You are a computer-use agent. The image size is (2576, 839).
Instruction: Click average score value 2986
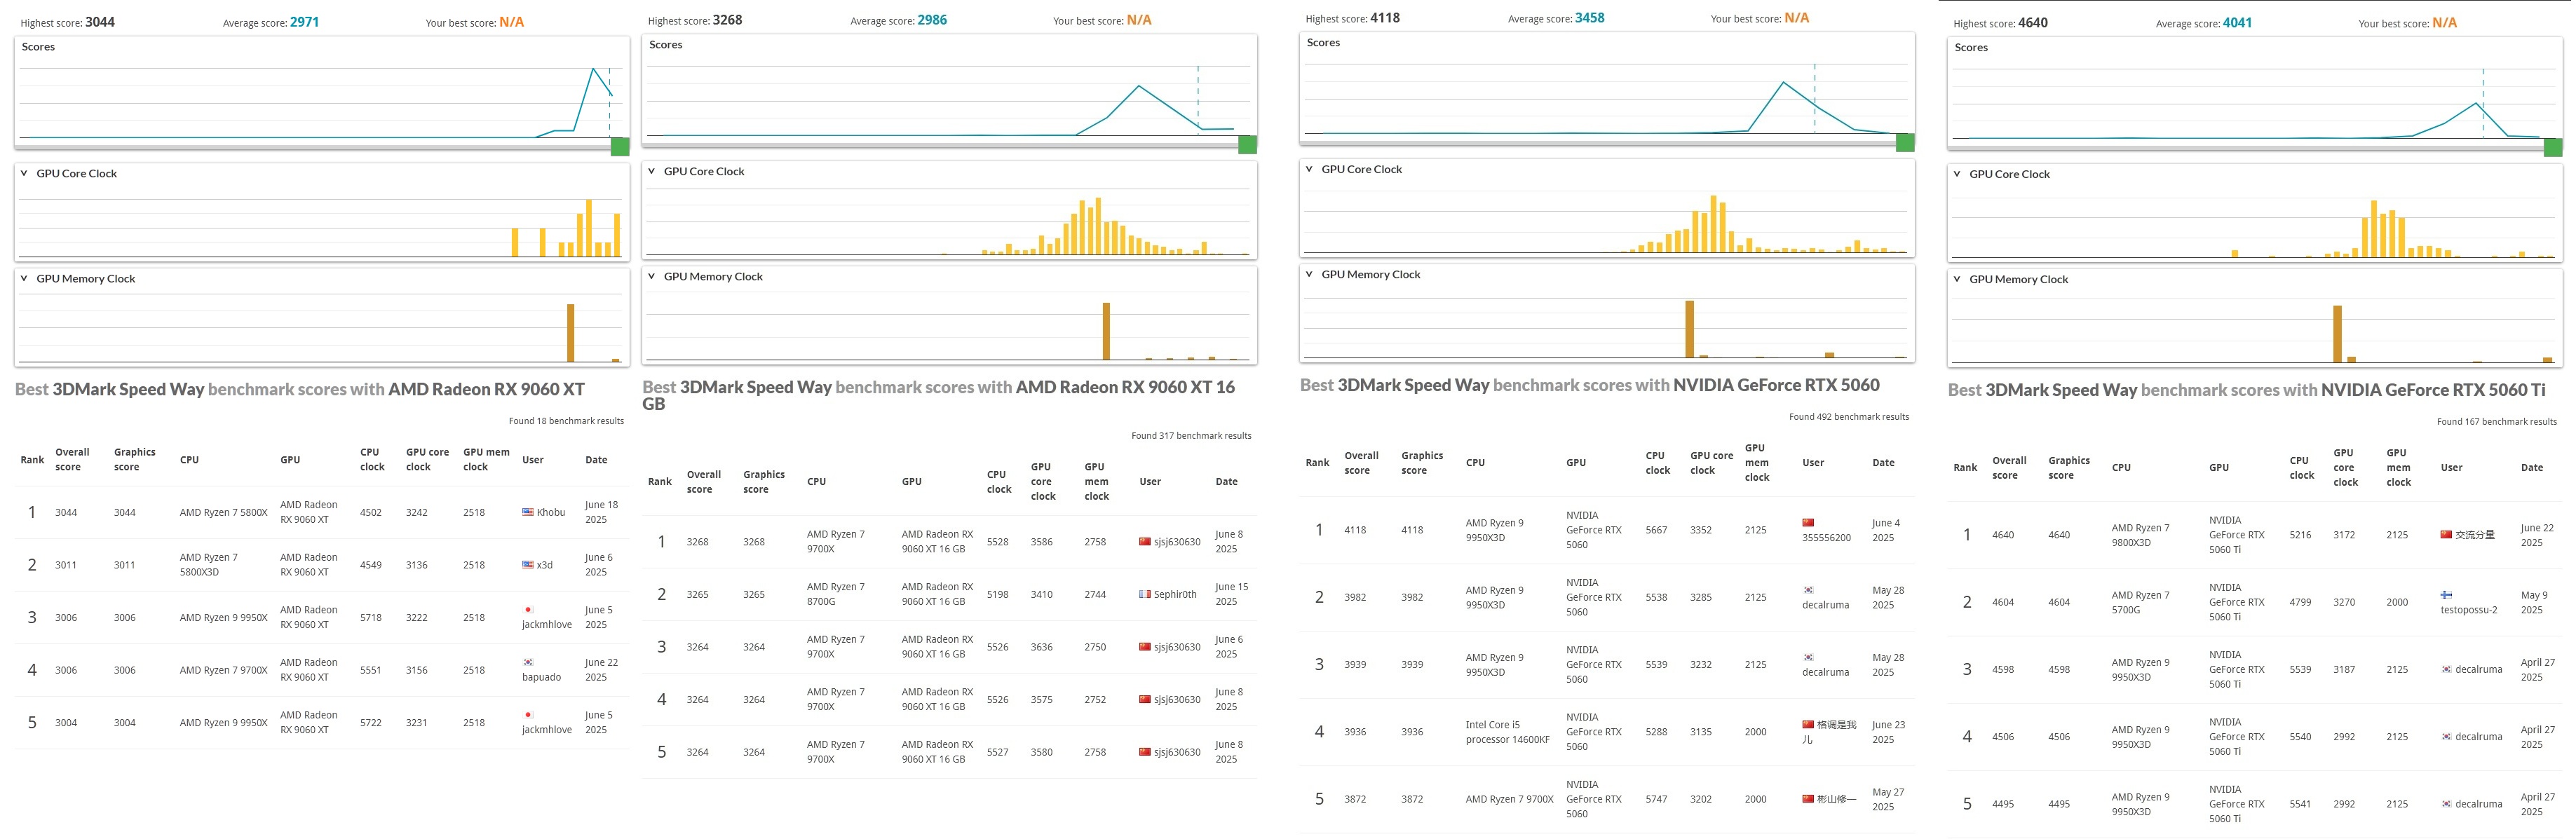click(x=932, y=20)
